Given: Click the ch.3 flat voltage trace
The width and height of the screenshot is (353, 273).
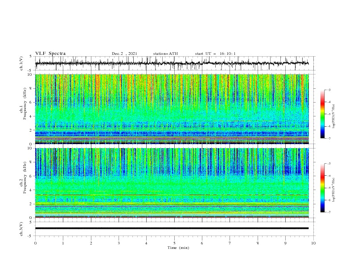Looking at the screenshot, I should click(172, 228).
